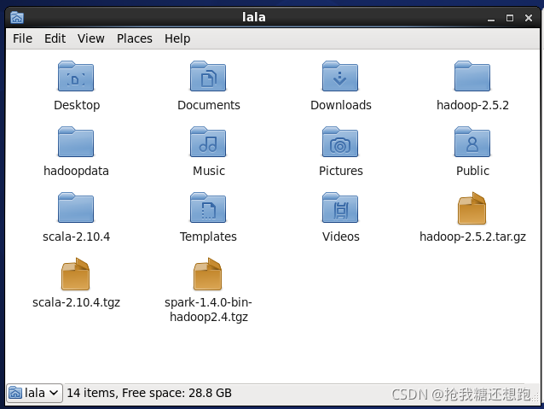Open the File menu
The width and height of the screenshot is (544, 409).
coord(22,38)
